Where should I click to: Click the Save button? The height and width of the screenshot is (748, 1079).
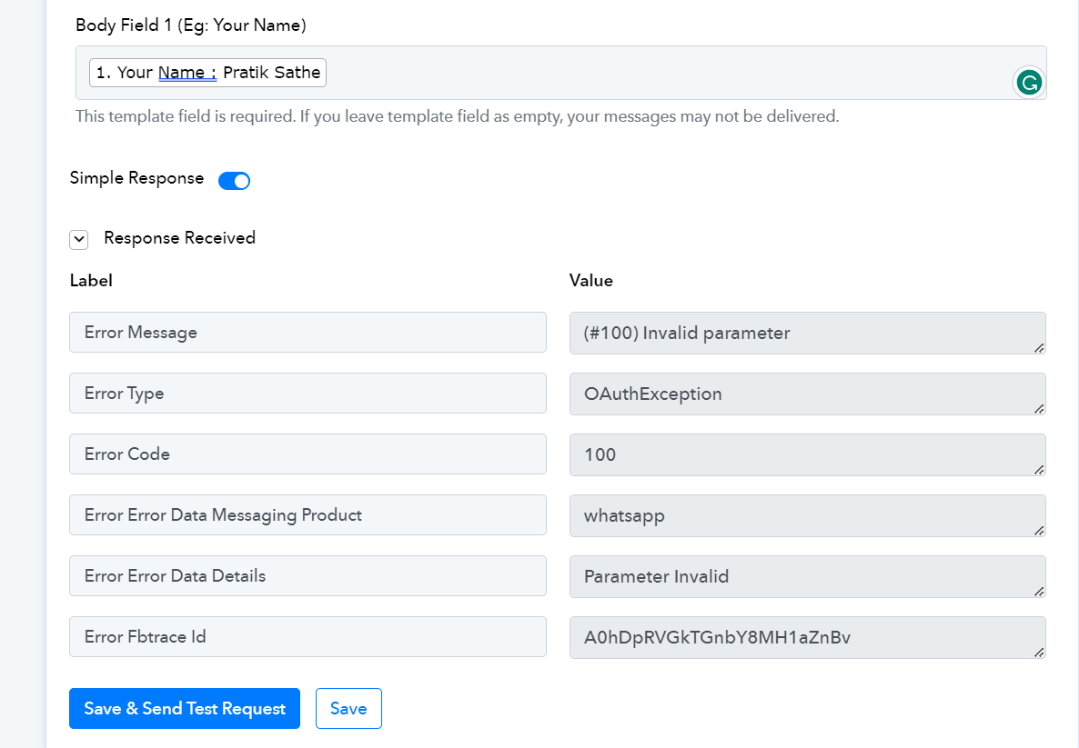(x=348, y=708)
